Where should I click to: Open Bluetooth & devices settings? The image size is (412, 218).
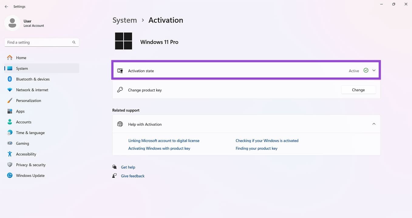tap(42, 79)
